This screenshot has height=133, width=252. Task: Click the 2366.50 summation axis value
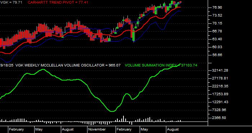[219, 118]
